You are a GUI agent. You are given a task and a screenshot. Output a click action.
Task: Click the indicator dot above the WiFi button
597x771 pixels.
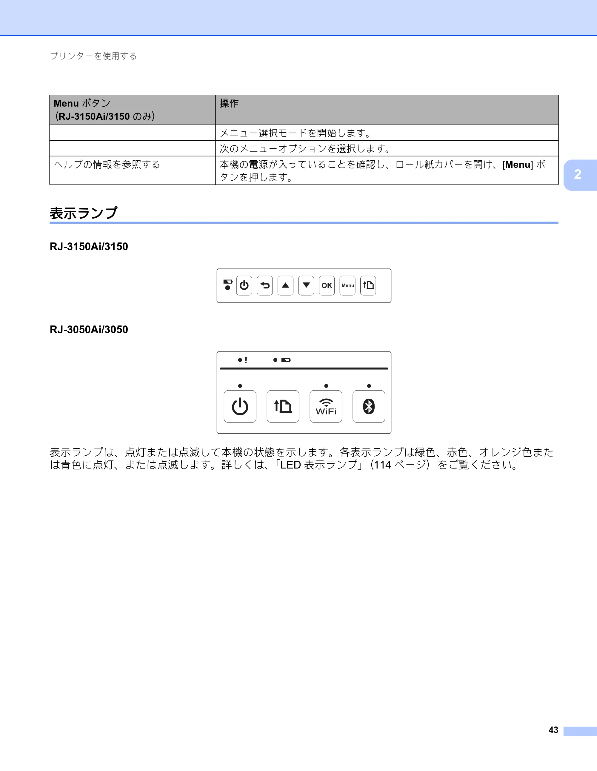click(x=326, y=386)
